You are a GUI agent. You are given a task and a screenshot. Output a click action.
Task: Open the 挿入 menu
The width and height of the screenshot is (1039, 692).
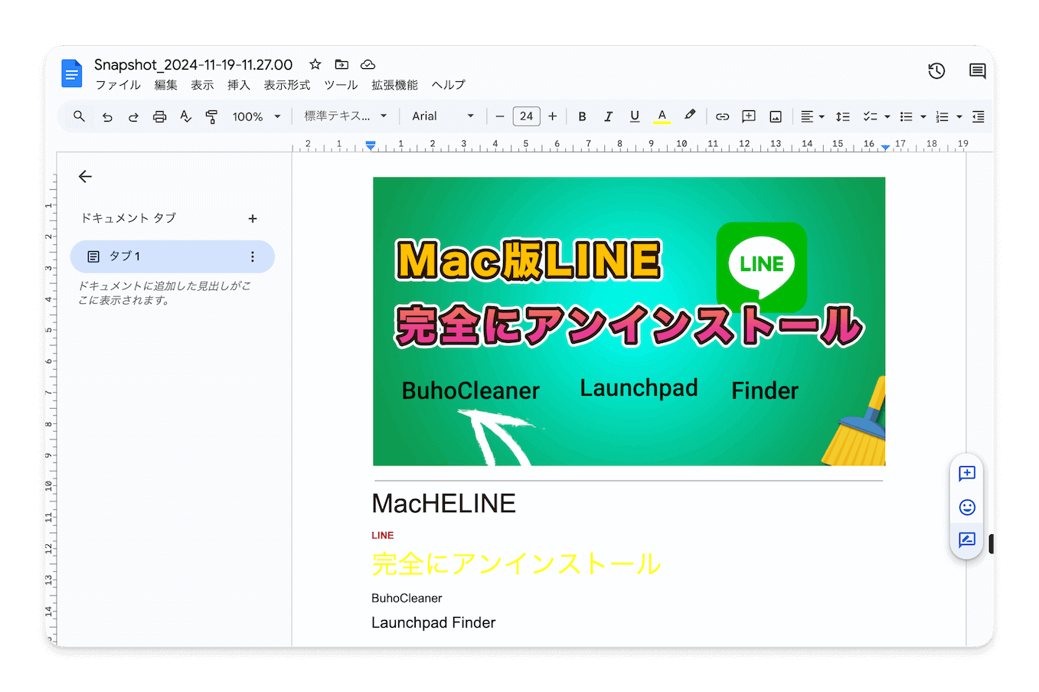point(239,85)
